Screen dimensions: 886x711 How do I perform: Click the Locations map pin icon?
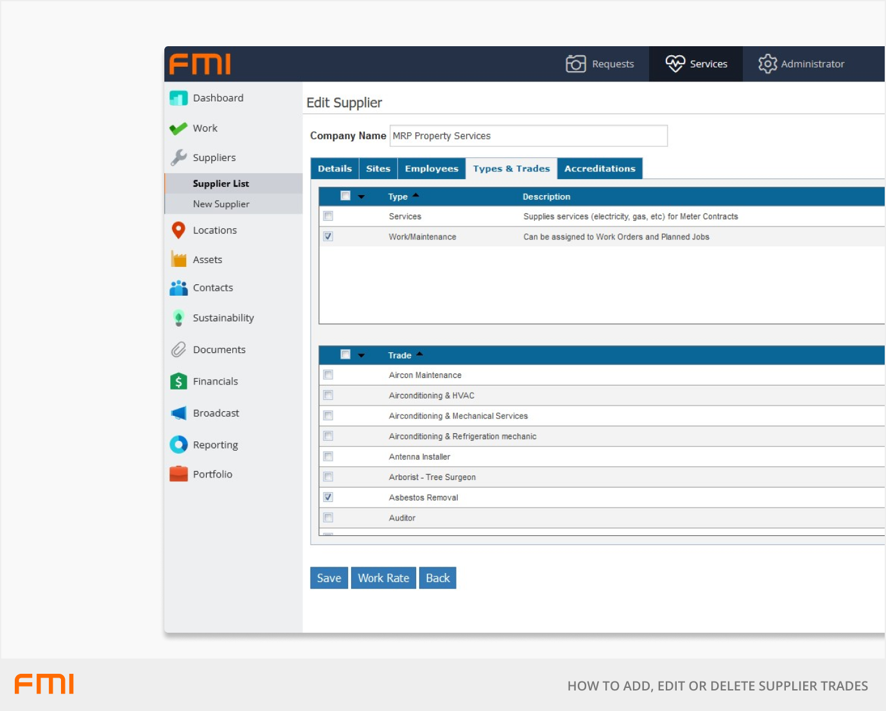178,230
